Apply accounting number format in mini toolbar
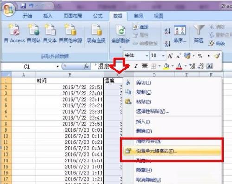Screen dimensions: 232x184 tap(187, 56)
